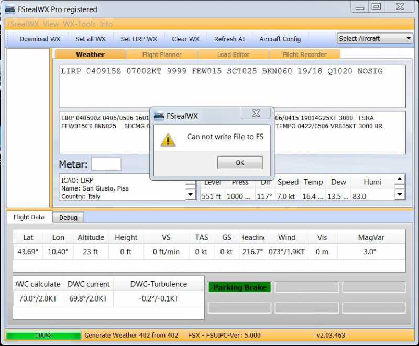Click the Humi column header in levels table
Image resolution: width=419 pixels, height=346 pixels.
[x=372, y=182]
